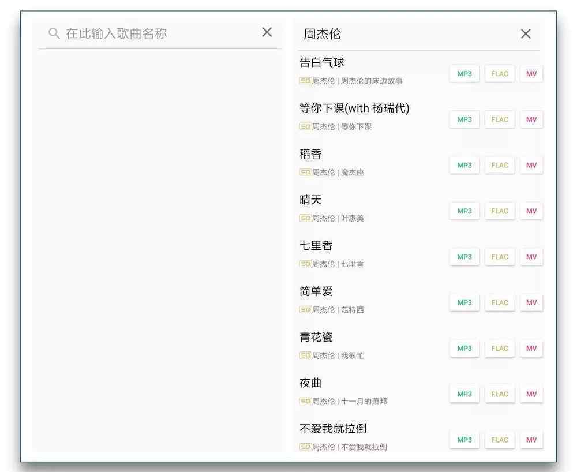577x472 pixels.
Task: Download 简单爱 as FLAC
Action: 499,302
